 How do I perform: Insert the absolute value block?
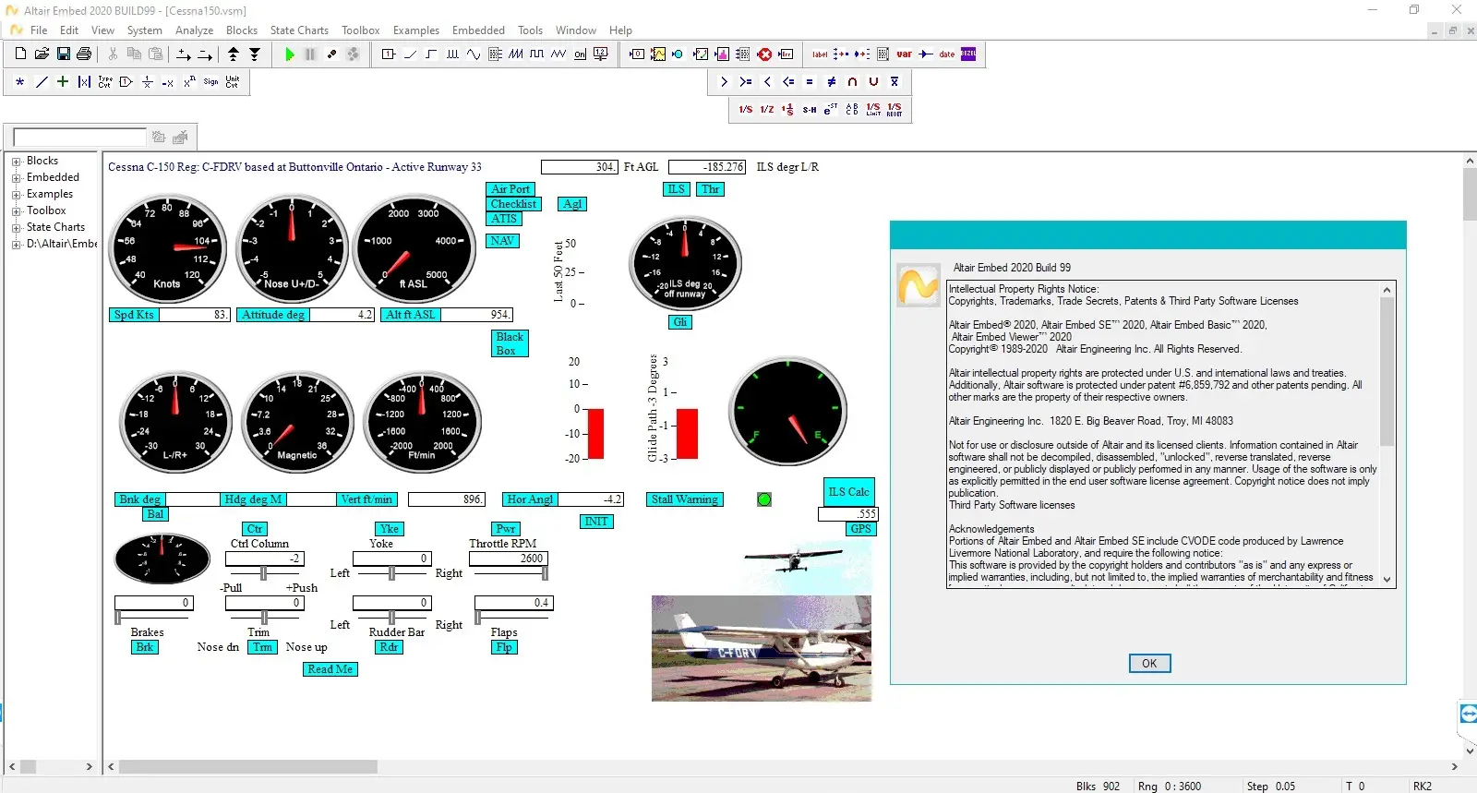[x=84, y=82]
